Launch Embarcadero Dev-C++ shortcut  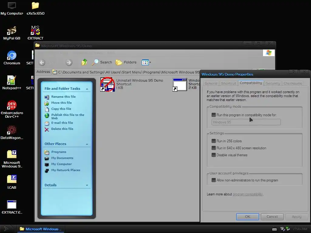coord(12,109)
